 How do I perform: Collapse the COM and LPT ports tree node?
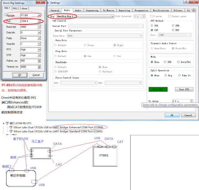(x=3, y=123)
